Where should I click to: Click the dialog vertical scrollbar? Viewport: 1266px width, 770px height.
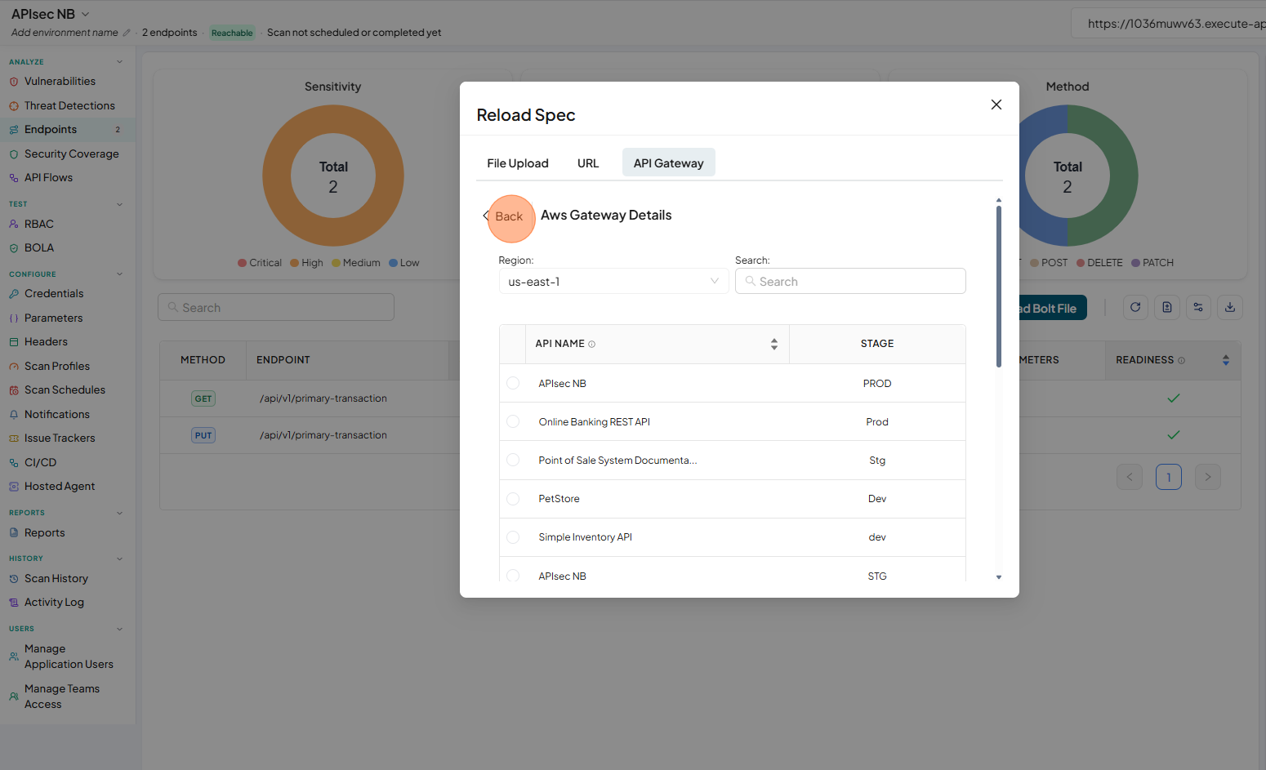click(x=998, y=286)
